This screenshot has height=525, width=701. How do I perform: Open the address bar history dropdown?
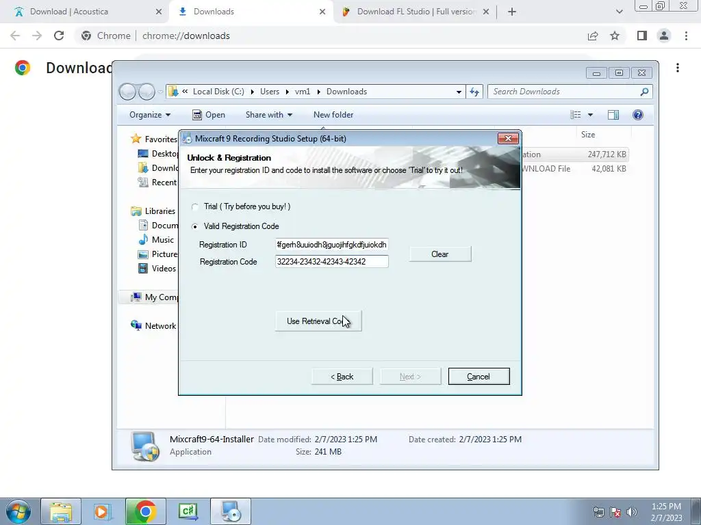click(x=459, y=92)
